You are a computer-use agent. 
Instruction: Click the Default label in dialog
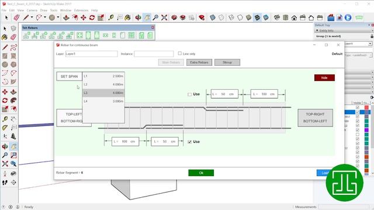(x=337, y=54)
